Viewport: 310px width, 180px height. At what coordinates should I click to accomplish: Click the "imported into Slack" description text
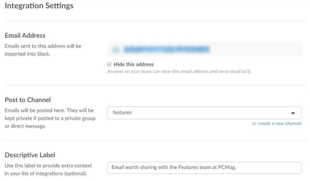[x=27, y=54]
